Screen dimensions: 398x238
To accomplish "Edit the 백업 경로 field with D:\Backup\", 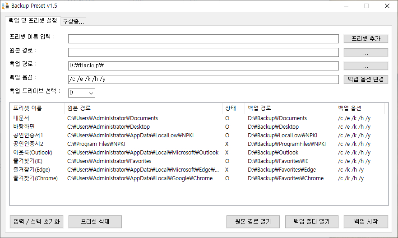I will (204, 66).
